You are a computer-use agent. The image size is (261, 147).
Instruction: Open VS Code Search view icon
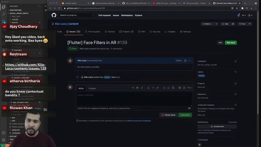4,14
